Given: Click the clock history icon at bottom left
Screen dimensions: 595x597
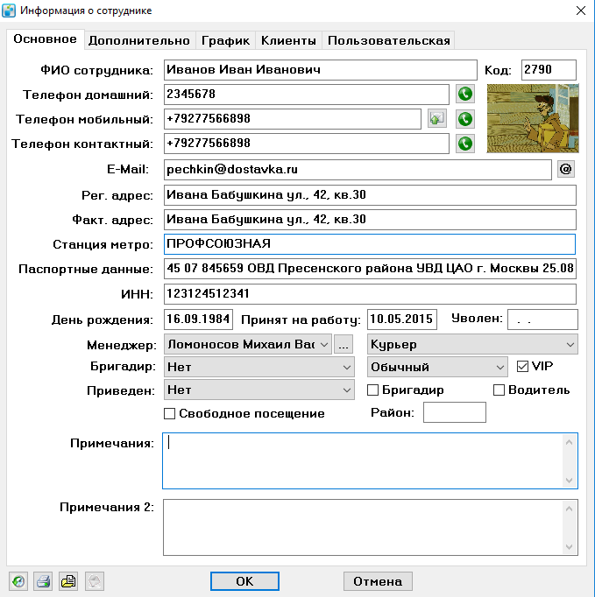Looking at the screenshot, I should click(18, 581).
